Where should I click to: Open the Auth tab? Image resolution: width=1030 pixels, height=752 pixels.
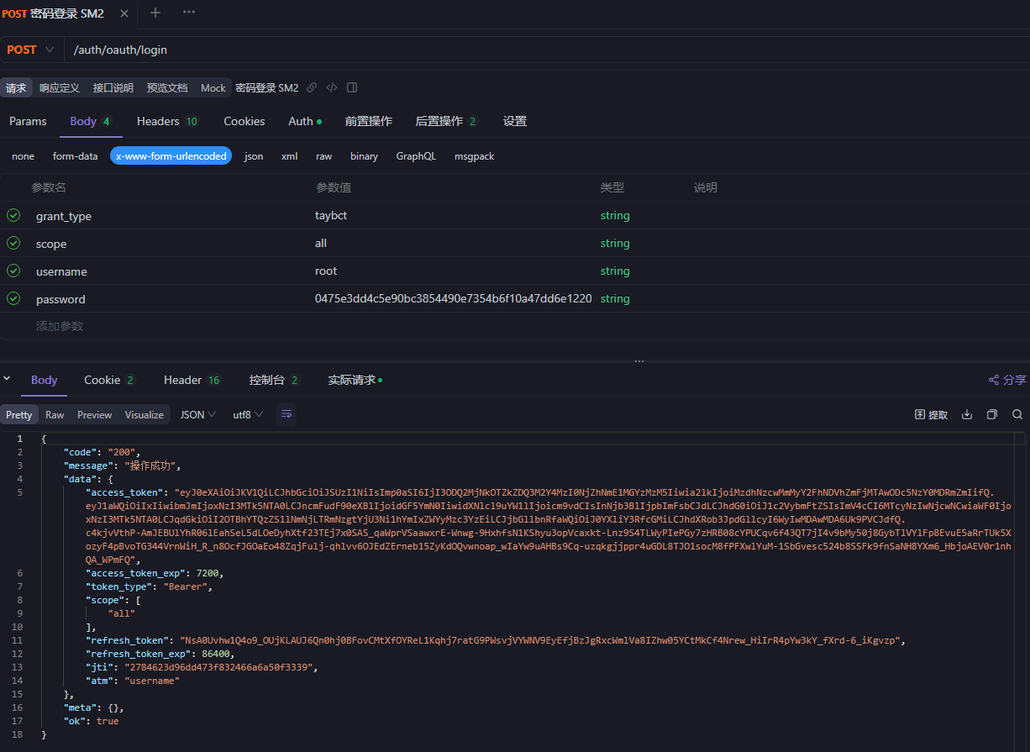(305, 121)
